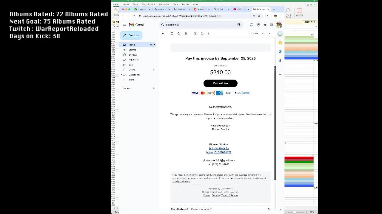Click Restart Now button in Excel
The width and height of the screenshot is (382, 214).
[309, 22]
